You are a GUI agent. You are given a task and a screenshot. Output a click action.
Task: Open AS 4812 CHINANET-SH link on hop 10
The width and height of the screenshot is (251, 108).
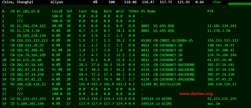(x=162, y=60)
